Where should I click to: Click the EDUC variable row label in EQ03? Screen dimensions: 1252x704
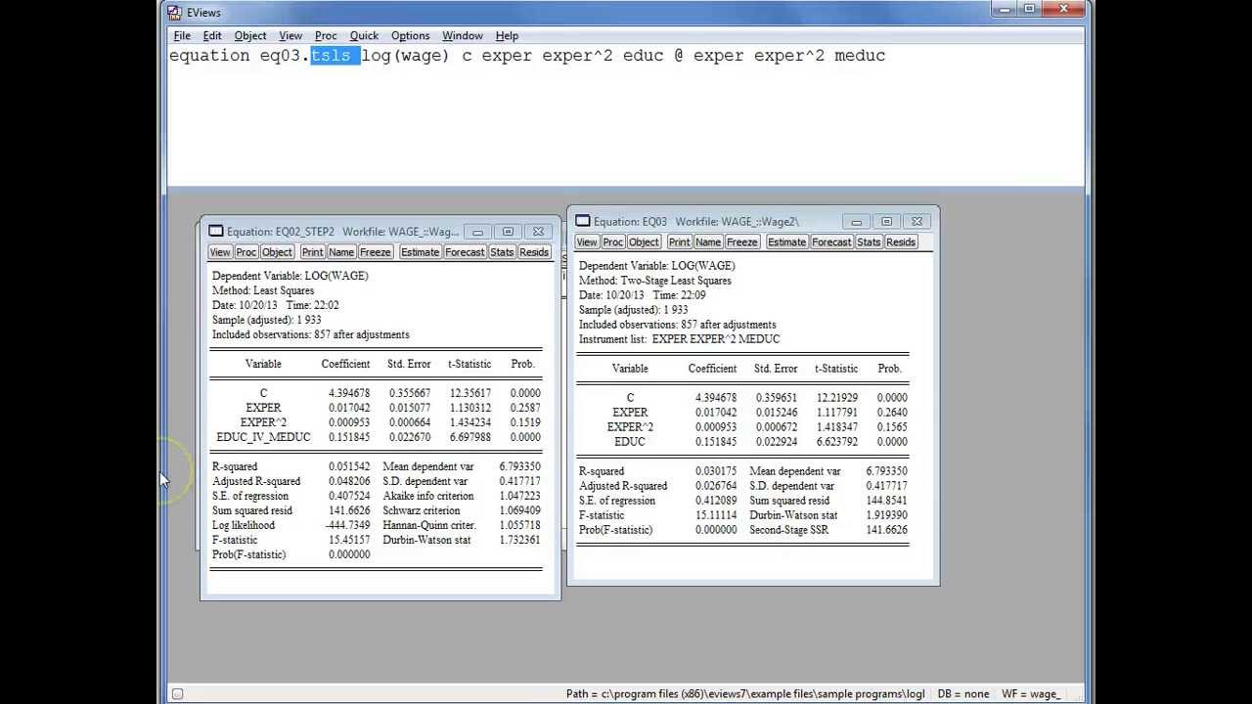630,442
